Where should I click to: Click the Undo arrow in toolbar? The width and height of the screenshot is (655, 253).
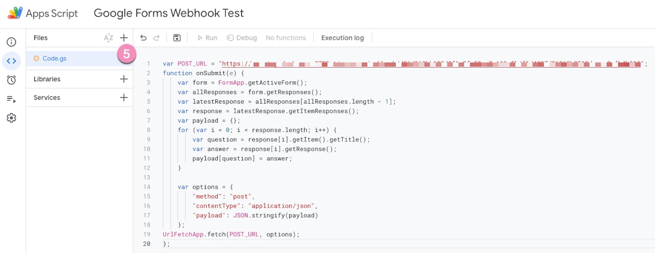[144, 38]
